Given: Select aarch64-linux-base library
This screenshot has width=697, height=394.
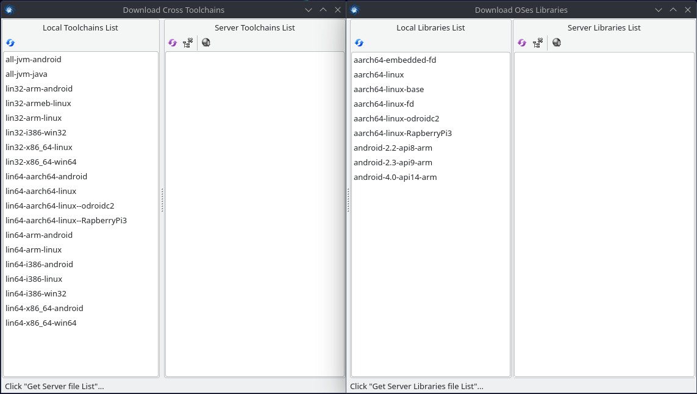Looking at the screenshot, I should click(x=431, y=90).
